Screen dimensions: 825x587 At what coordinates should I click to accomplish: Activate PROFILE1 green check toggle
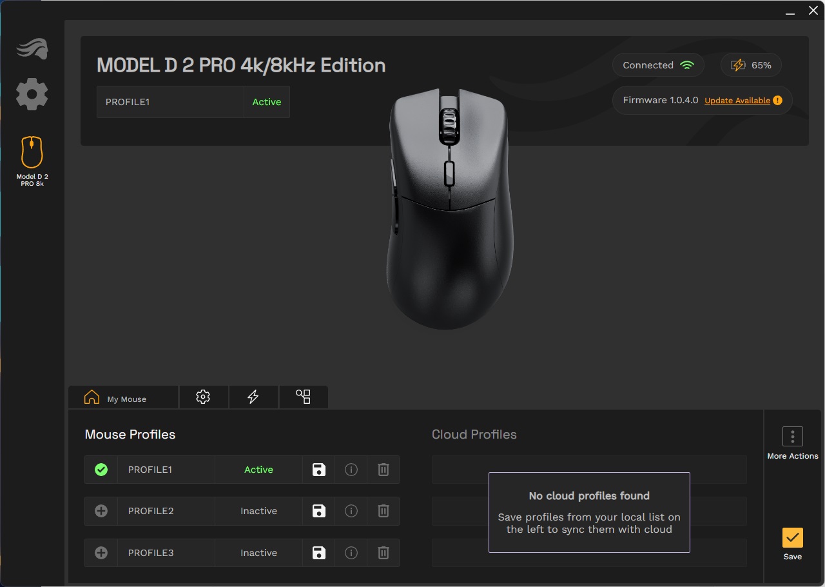(101, 470)
